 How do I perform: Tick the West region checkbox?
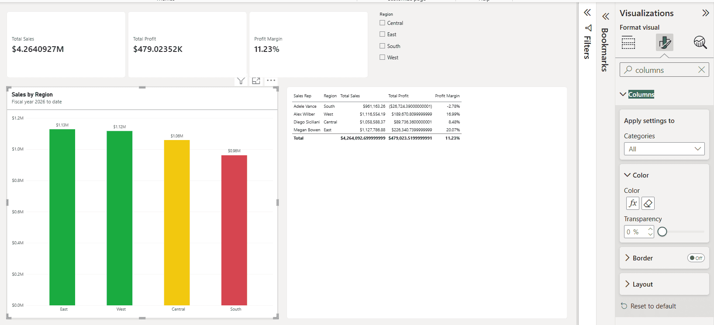[382, 57]
